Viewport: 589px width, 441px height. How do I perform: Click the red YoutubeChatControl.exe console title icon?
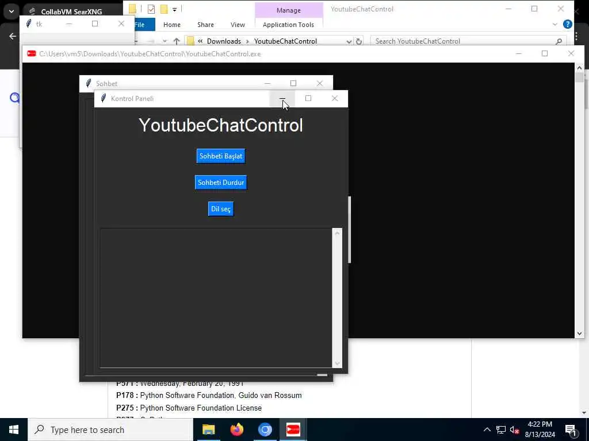(32, 53)
